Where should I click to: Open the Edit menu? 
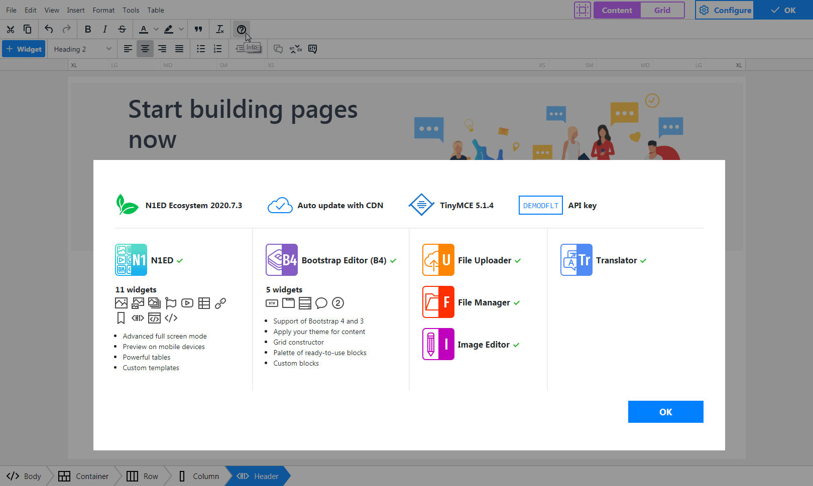click(x=31, y=10)
